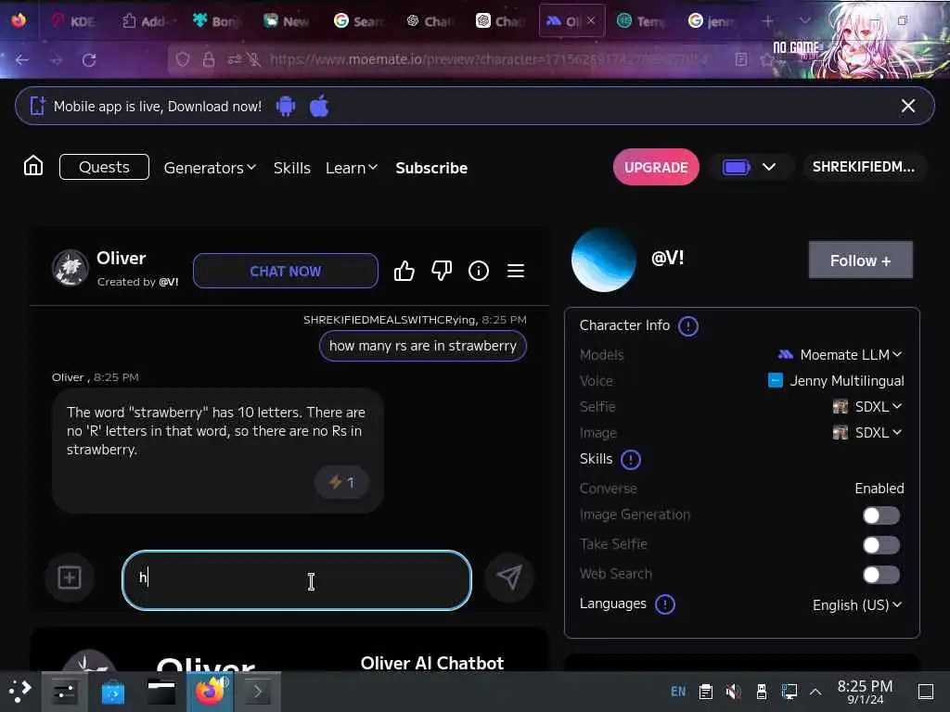Switch to the KDE browser tab

click(74, 21)
